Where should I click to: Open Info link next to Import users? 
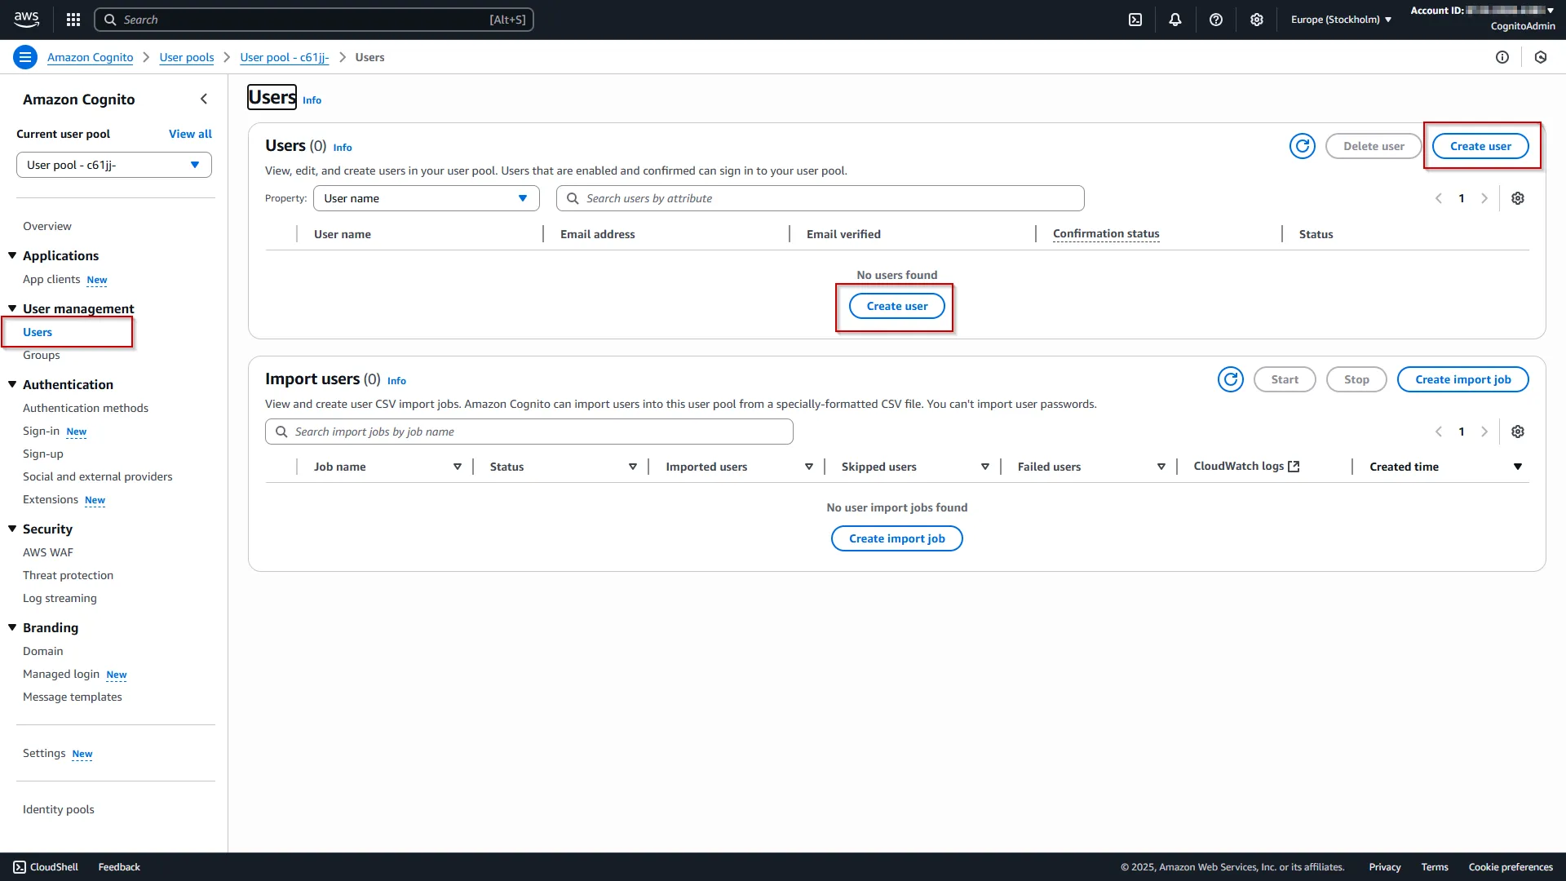[x=396, y=381]
